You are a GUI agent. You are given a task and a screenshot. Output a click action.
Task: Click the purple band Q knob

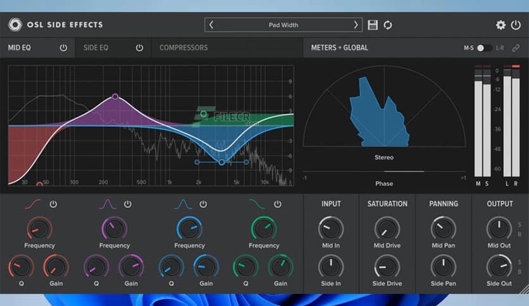96,267
